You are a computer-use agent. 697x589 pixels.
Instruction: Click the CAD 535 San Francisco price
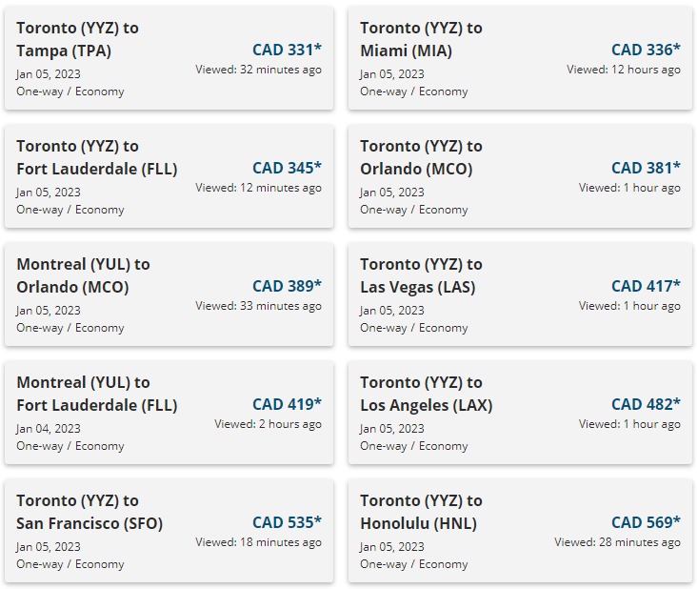coord(287,522)
